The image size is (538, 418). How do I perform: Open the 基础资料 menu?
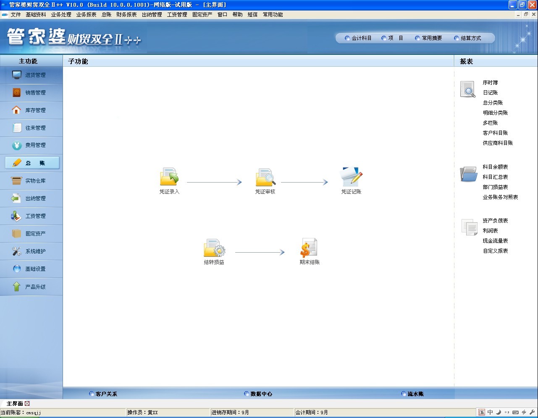36,15
